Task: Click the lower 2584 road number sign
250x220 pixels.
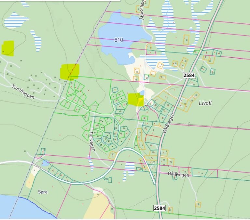Action: click(x=160, y=208)
